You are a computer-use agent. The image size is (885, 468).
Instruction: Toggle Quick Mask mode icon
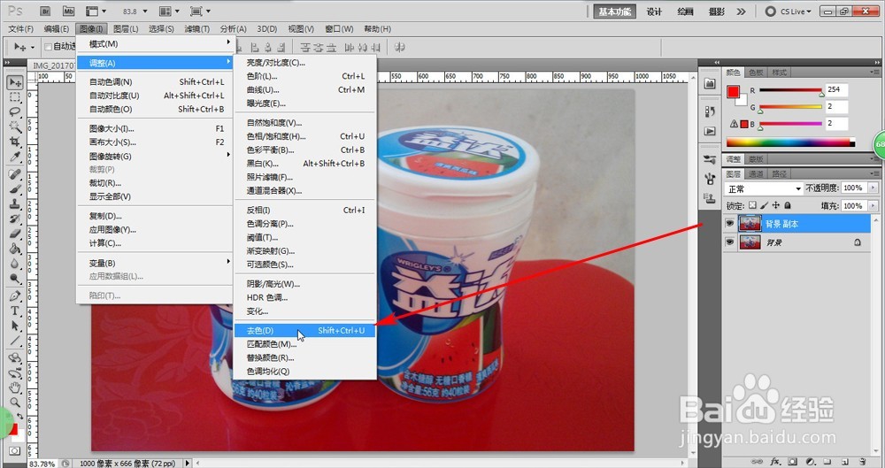15,450
